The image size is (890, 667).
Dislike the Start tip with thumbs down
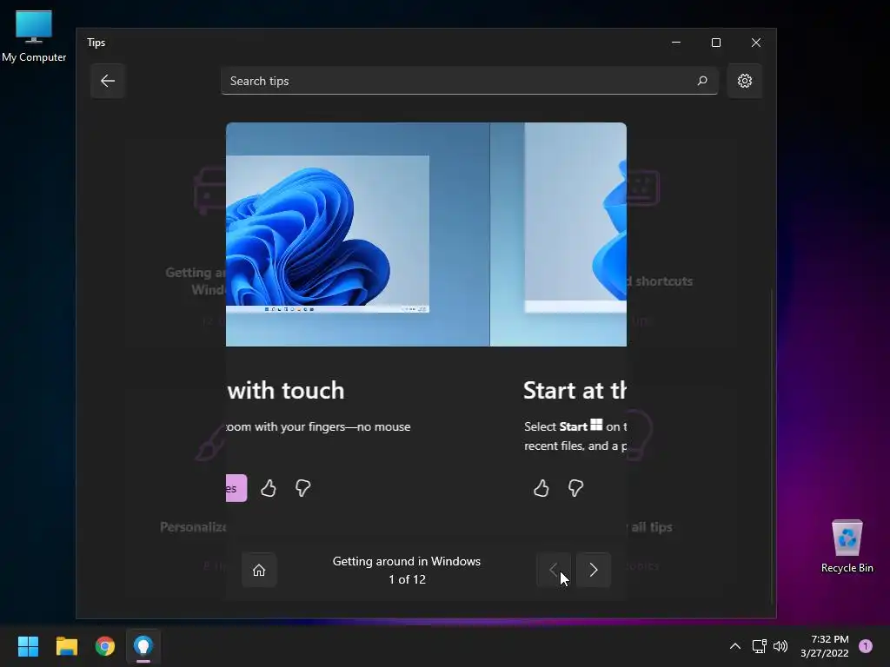pyautogui.click(x=576, y=488)
